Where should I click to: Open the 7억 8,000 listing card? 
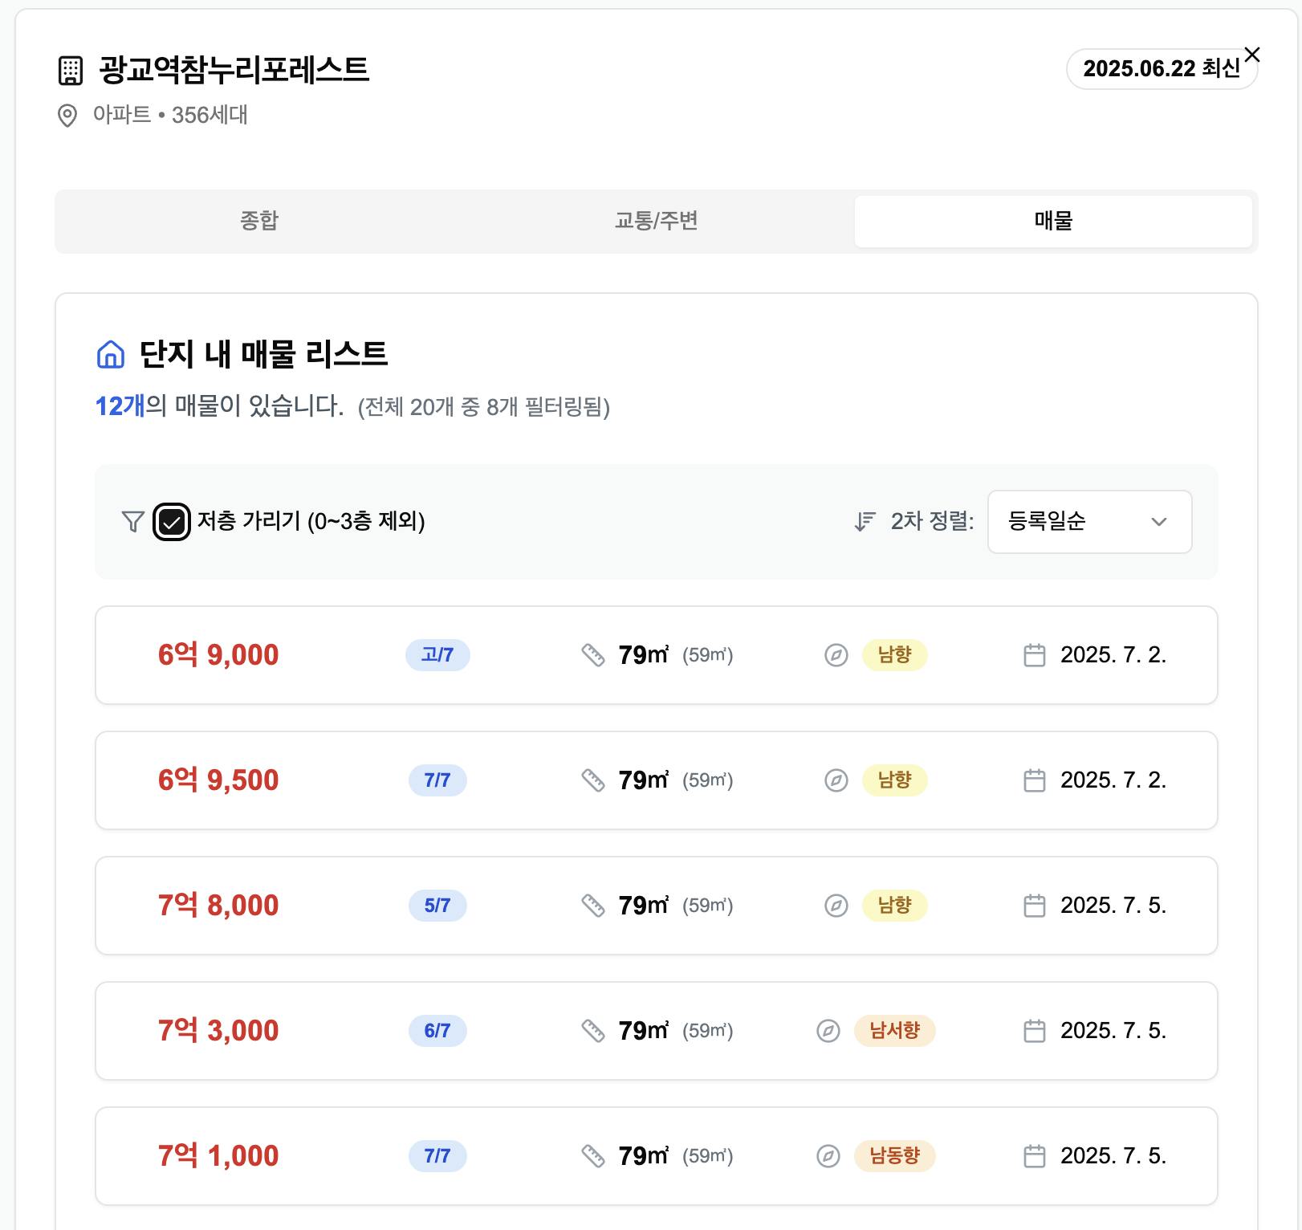[x=656, y=906]
